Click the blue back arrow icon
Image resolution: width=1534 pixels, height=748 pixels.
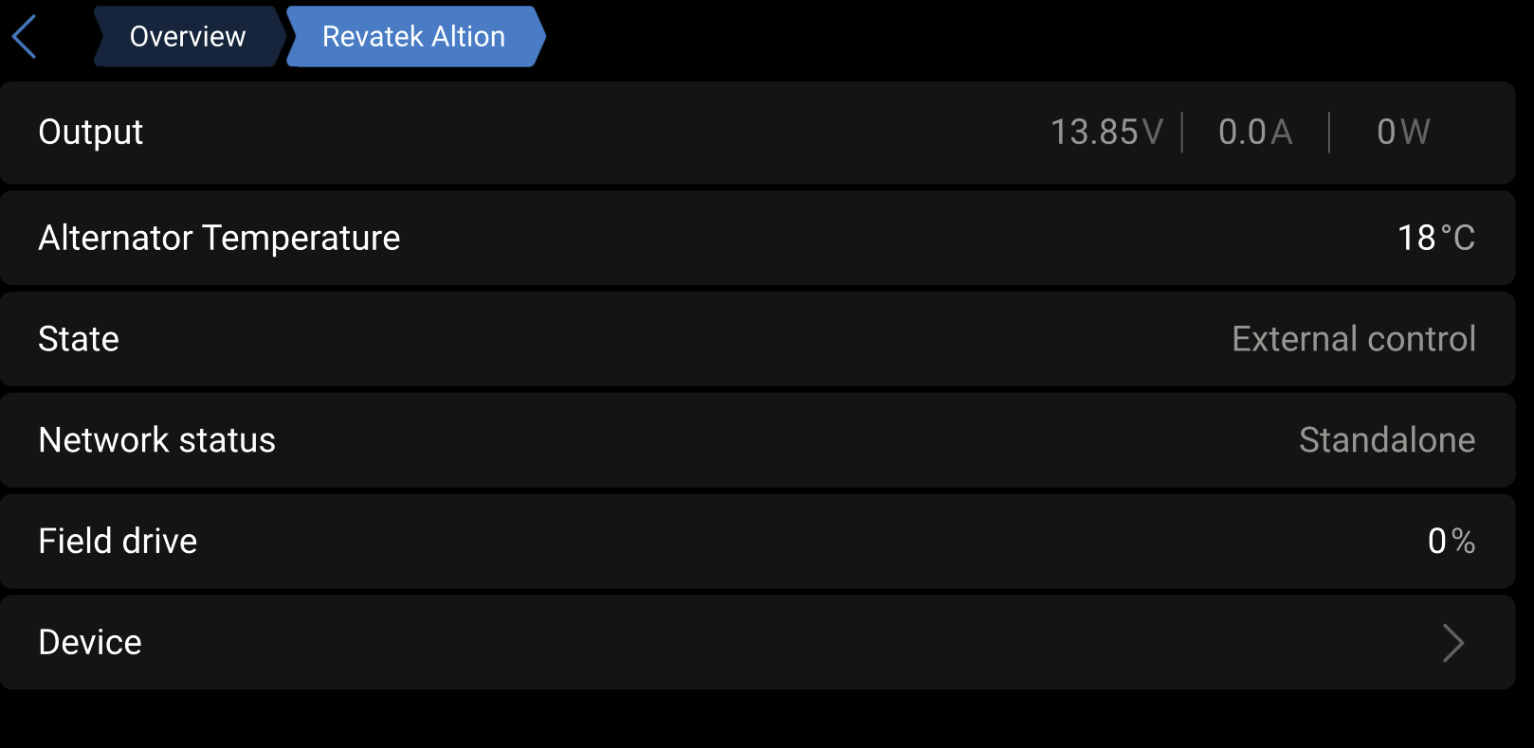coord(25,37)
